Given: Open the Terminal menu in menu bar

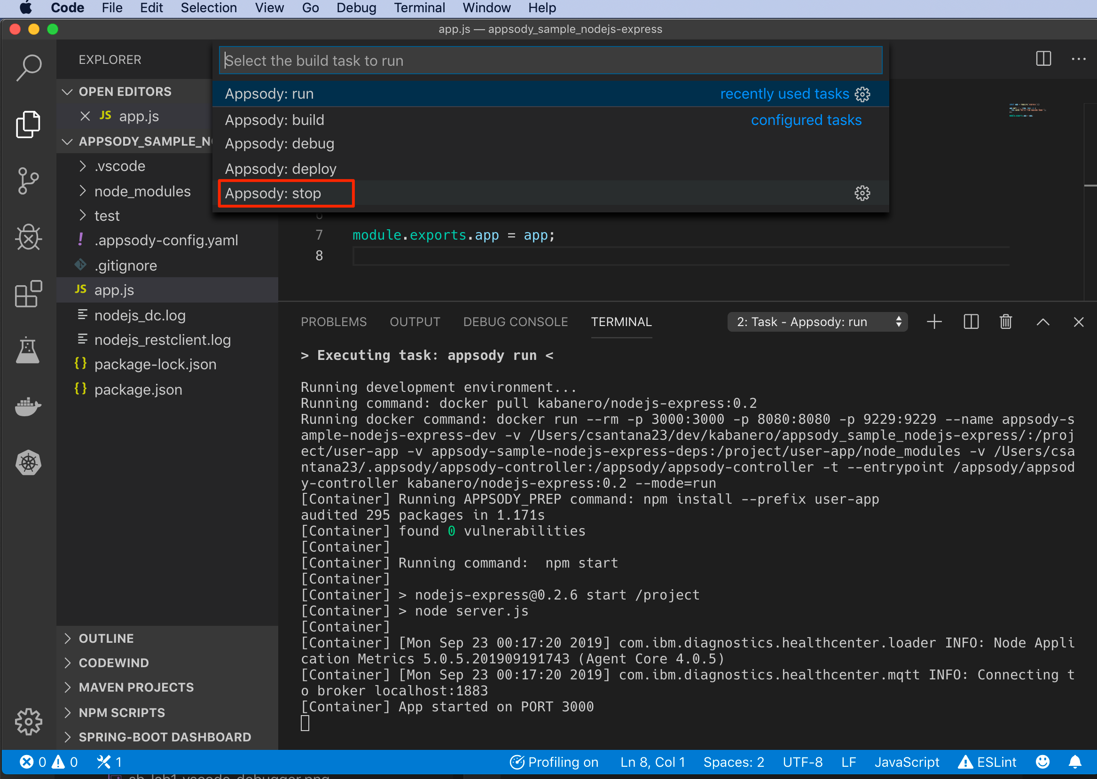Looking at the screenshot, I should 419,8.
